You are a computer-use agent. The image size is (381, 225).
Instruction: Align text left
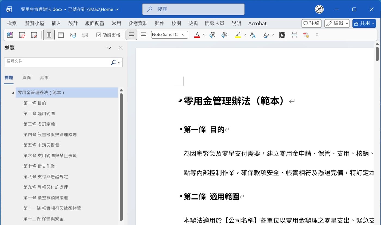tap(131, 35)
